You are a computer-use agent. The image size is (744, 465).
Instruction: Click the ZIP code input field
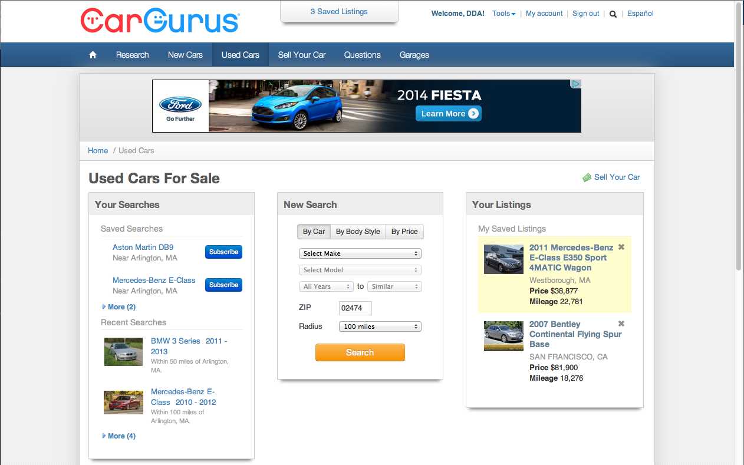(355, 308)
